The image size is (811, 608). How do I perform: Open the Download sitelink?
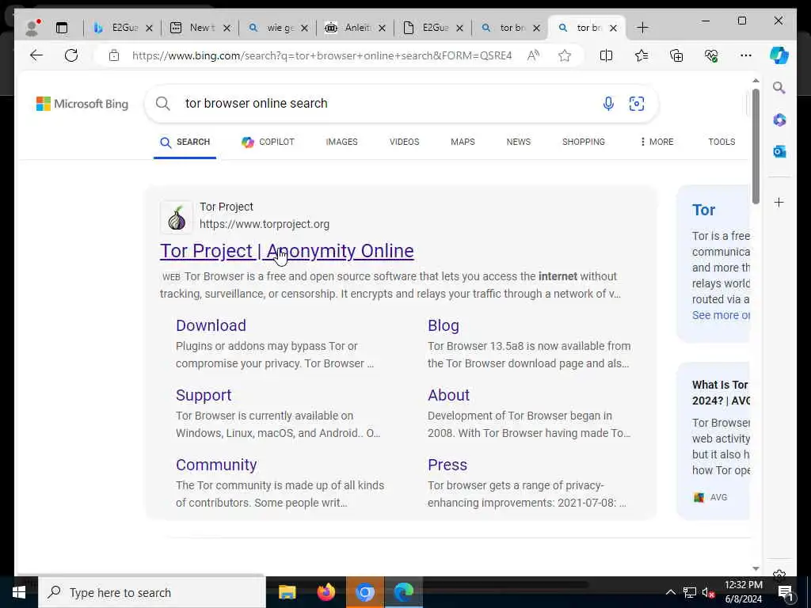coord(211,325)
